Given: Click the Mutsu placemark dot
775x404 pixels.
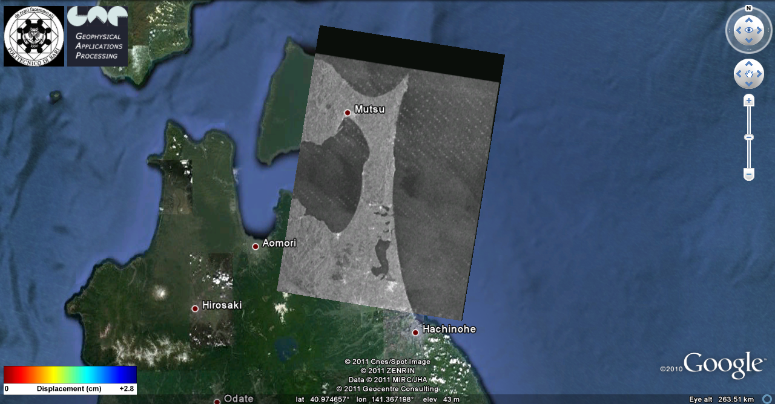Looking at the screenshot, I should [348, 112].
